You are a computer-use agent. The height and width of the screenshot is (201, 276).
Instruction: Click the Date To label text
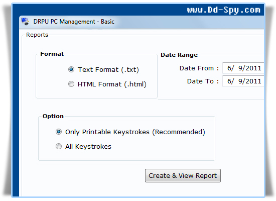pyautogui.click(x=203, y=81)
